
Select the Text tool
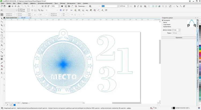[2, 45]
